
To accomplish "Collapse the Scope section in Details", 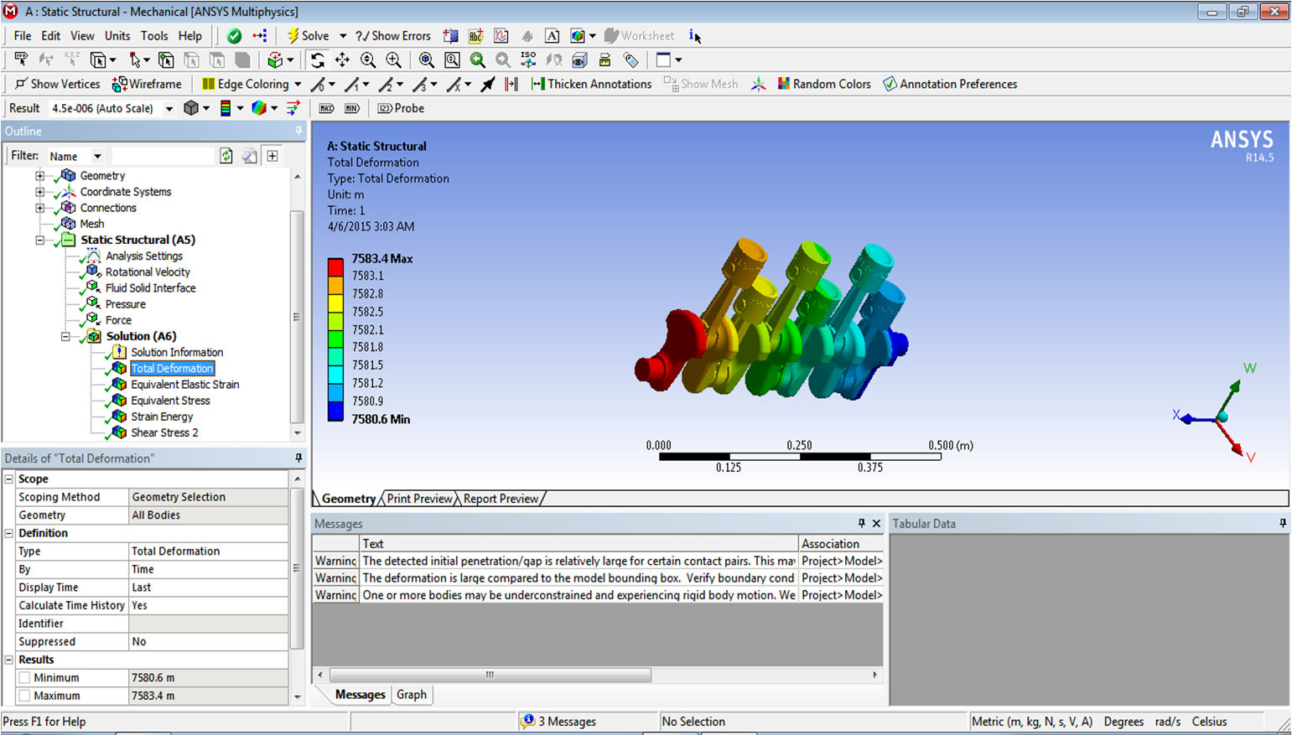I will click(9, 479).
